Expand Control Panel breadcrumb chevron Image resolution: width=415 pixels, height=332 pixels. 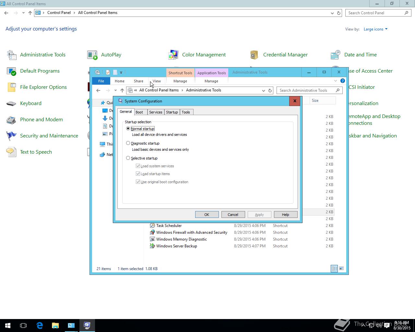pos(75,13)
